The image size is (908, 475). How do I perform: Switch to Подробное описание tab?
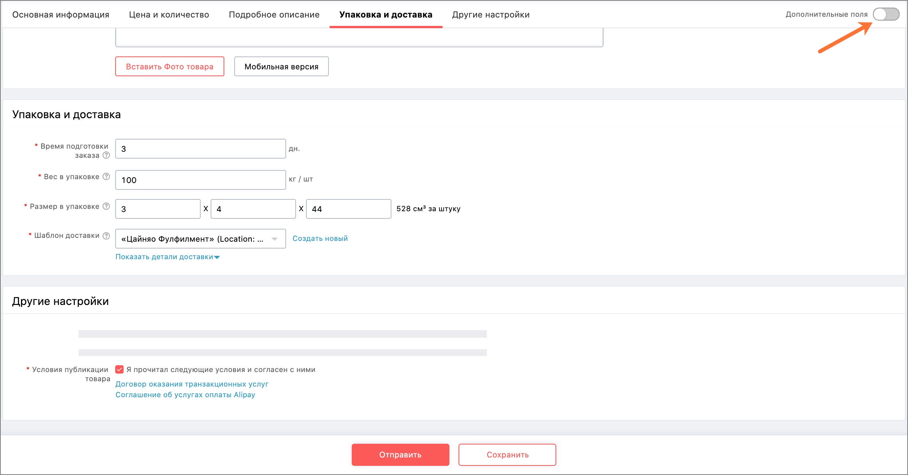point(274,14)
